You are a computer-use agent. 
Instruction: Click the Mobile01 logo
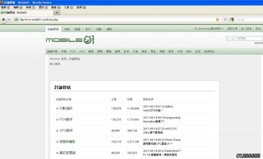70,40
